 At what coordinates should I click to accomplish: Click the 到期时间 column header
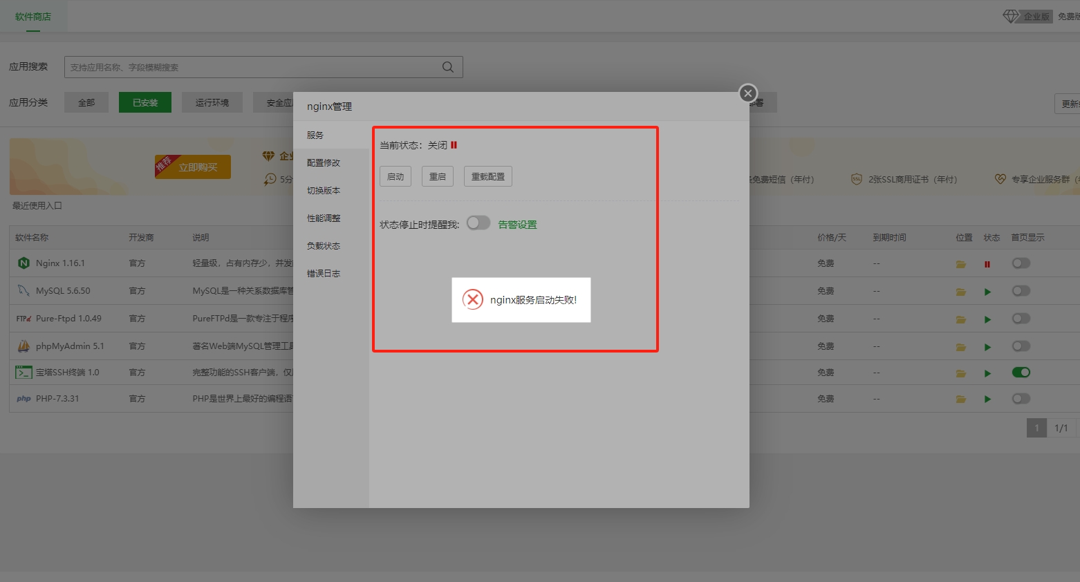click(889, 237)
